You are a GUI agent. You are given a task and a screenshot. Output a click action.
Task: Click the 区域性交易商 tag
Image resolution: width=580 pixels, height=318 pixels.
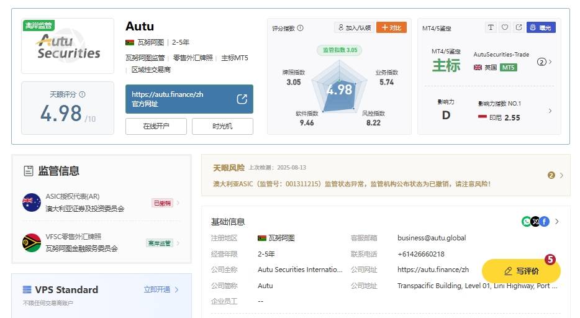(x=151, y=70)
